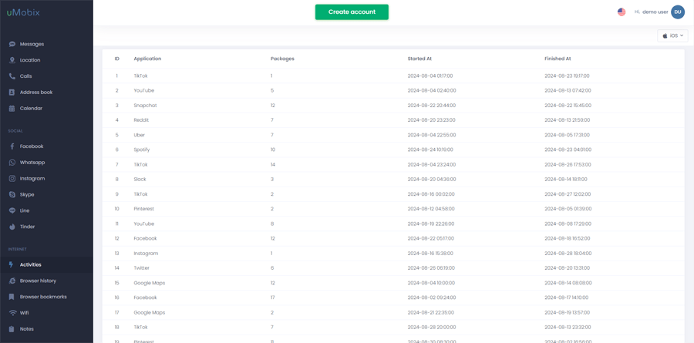Click finish time 2024-08-14 08:08:00

click(568, 283)
